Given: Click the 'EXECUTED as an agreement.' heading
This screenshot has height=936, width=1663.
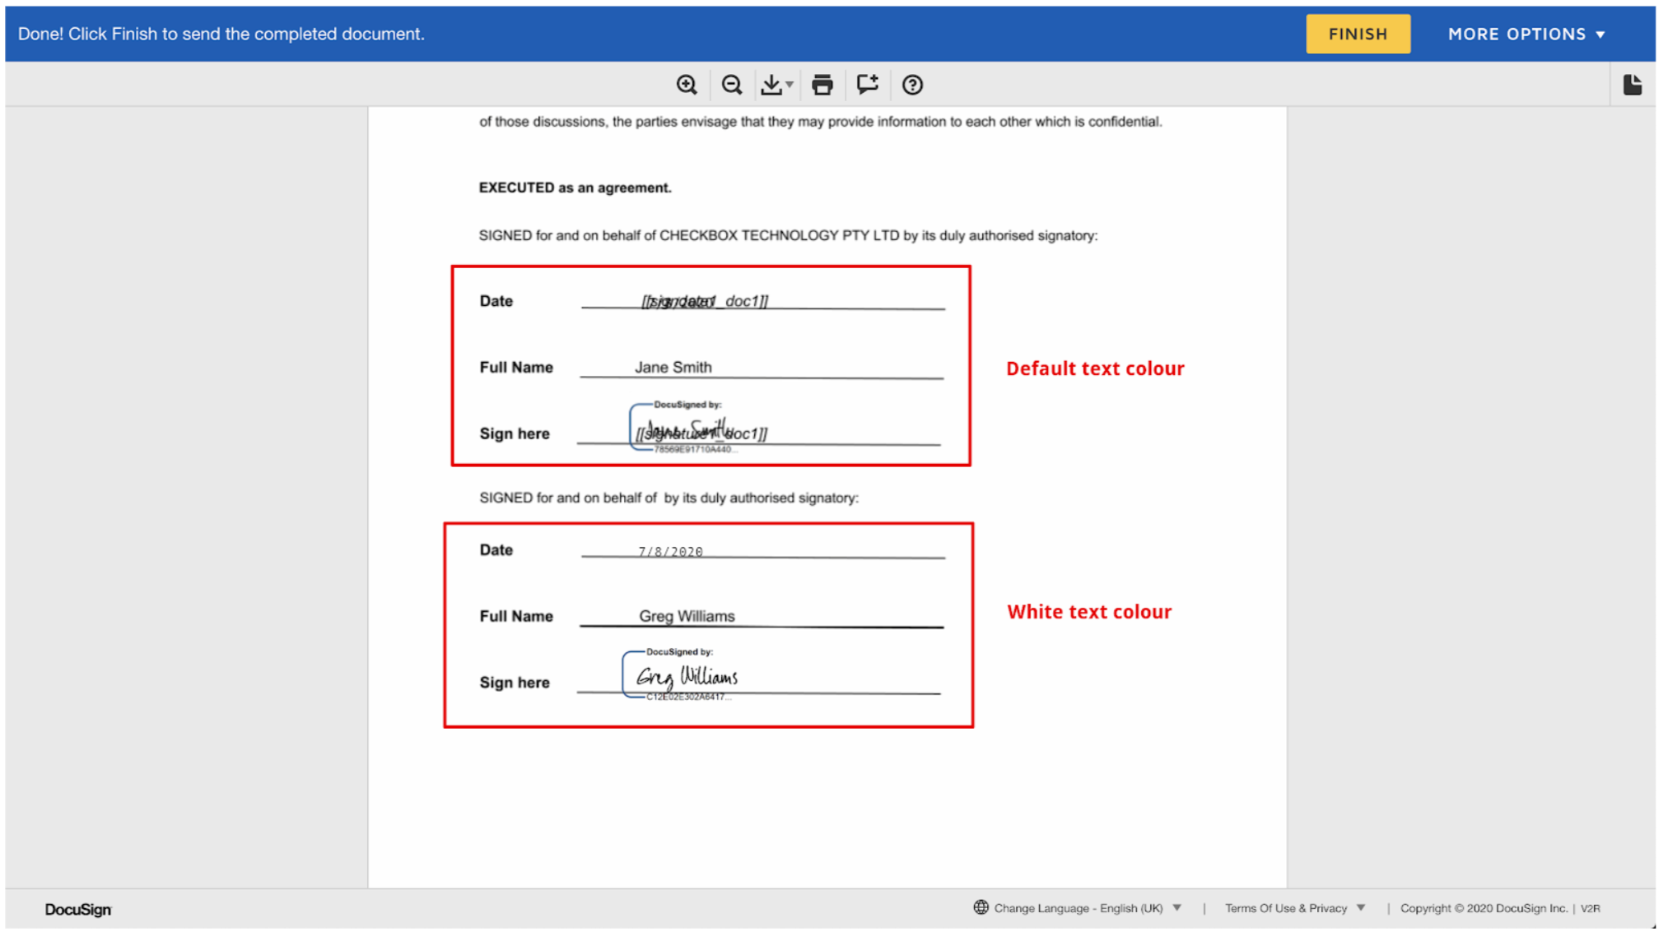Looking at the screenshot, I should click(x=575, y=188).
